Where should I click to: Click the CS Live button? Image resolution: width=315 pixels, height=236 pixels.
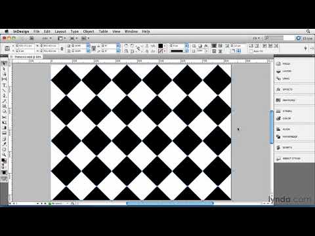coord(304,38)
